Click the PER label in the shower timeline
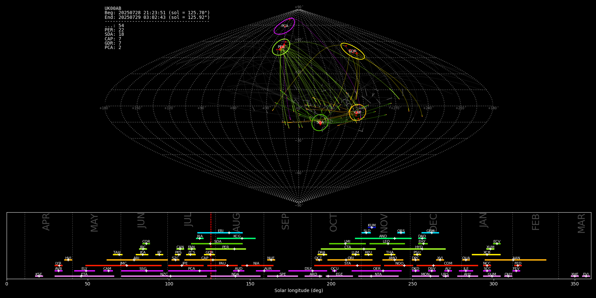Screen dimensions: 596x298 click(x=225, y=247)
